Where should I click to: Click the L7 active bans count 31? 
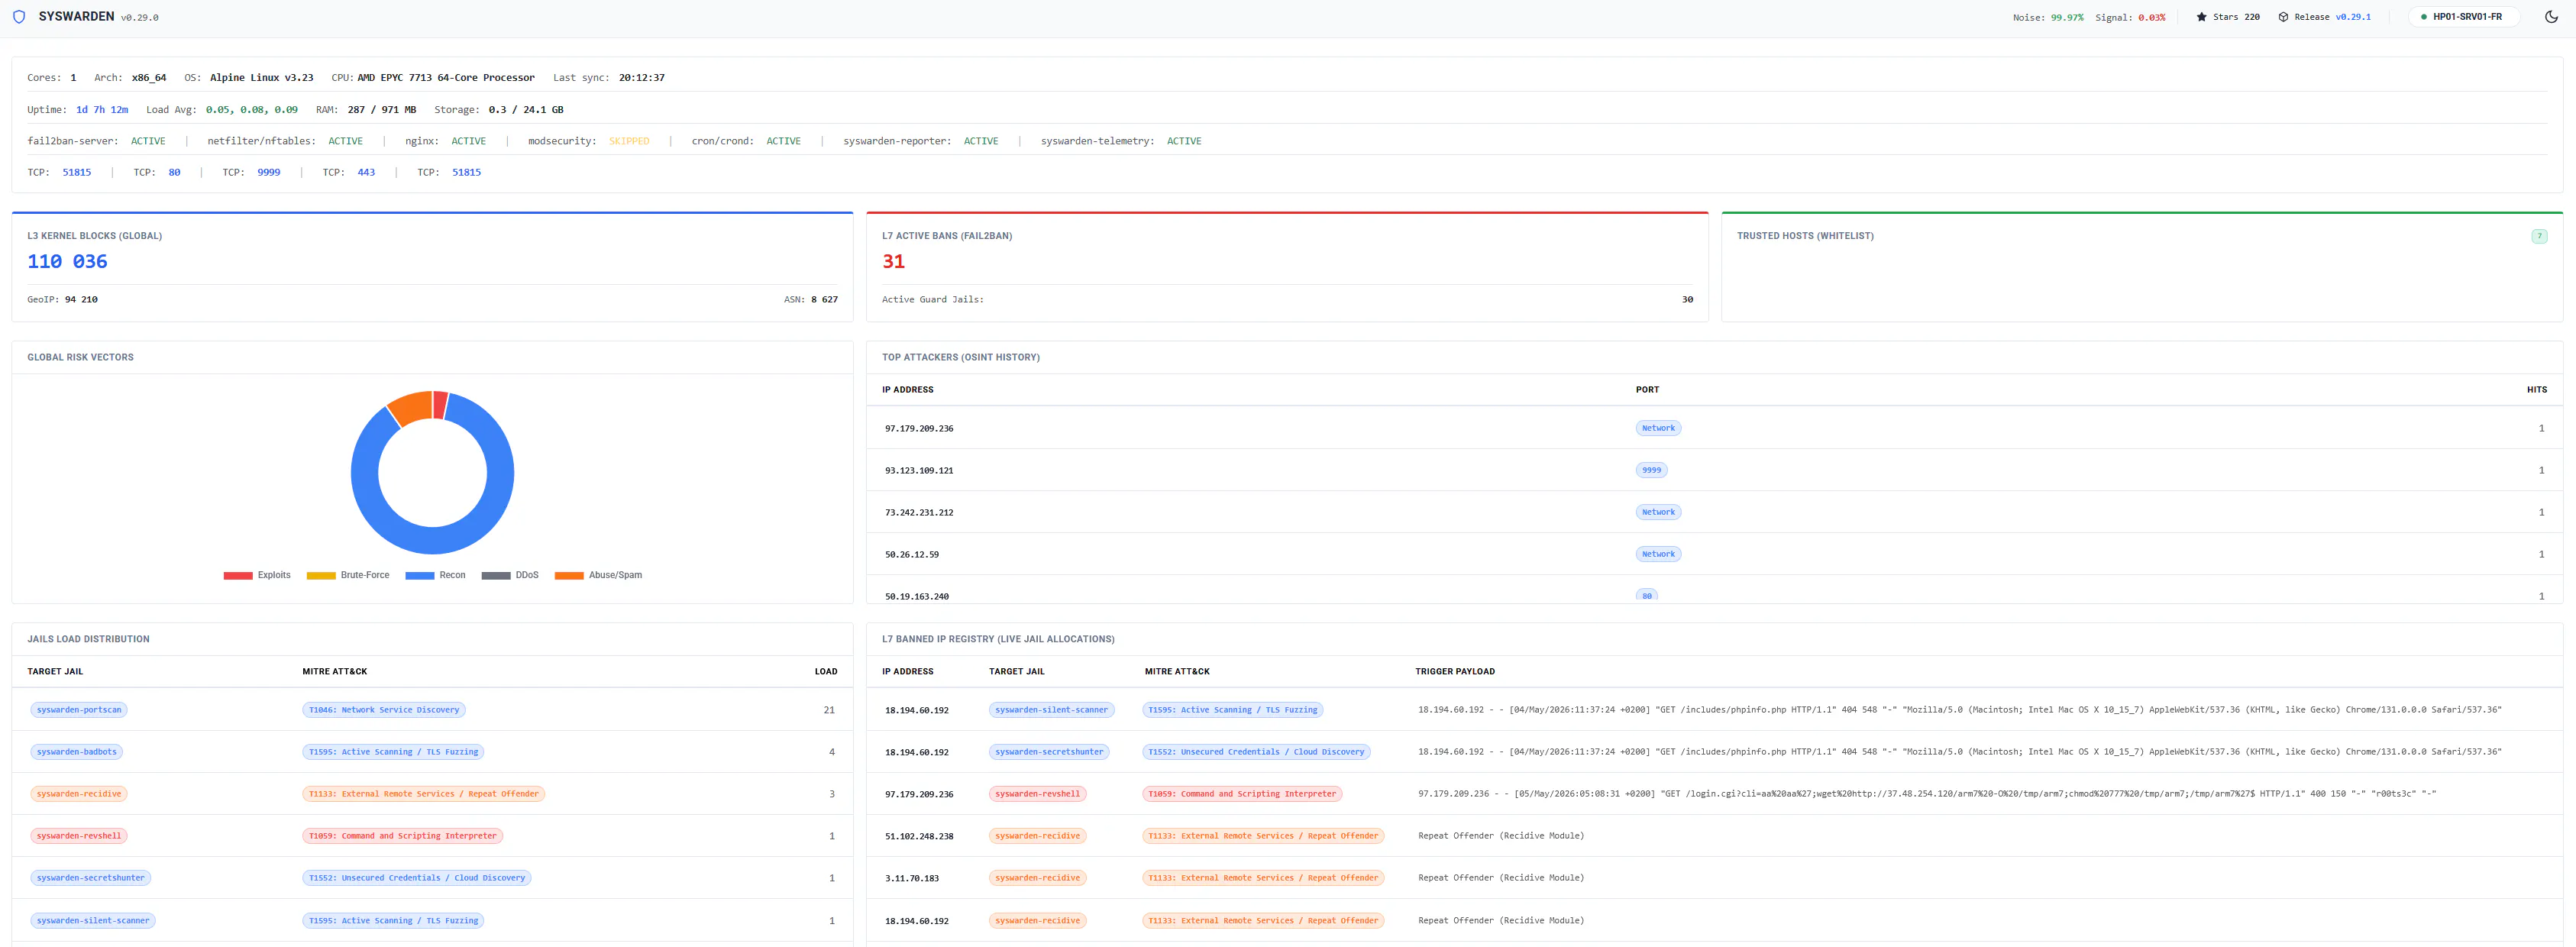893,262
